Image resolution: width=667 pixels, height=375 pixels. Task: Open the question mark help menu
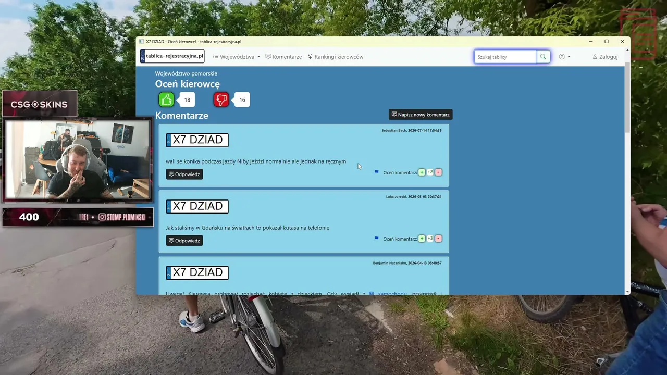click(x=564, y=57)
